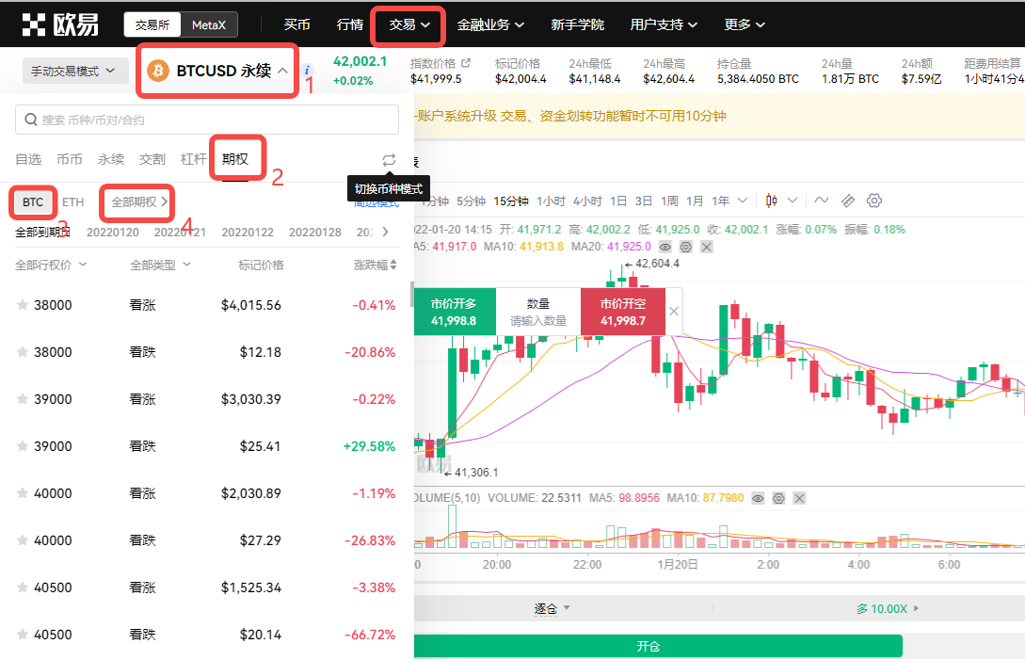This screenshot has height=660, width=1025.
Task: Remove the VOLUME indicator
Action: [x=799, y=498]
